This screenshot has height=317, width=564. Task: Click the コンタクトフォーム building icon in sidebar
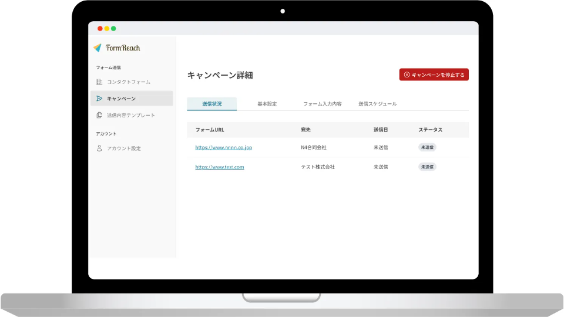click(99, 82)
